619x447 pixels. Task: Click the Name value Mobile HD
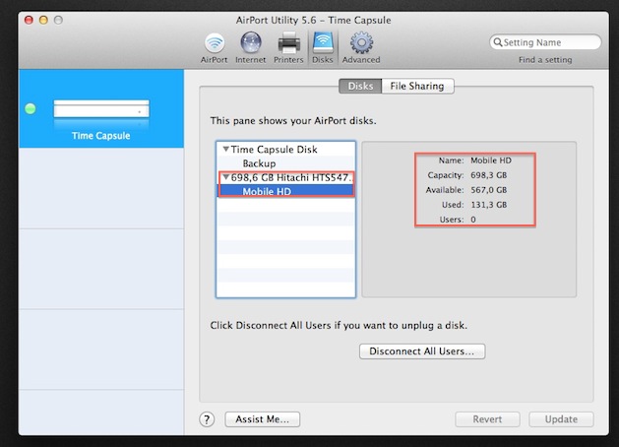(x=491, y=160)
